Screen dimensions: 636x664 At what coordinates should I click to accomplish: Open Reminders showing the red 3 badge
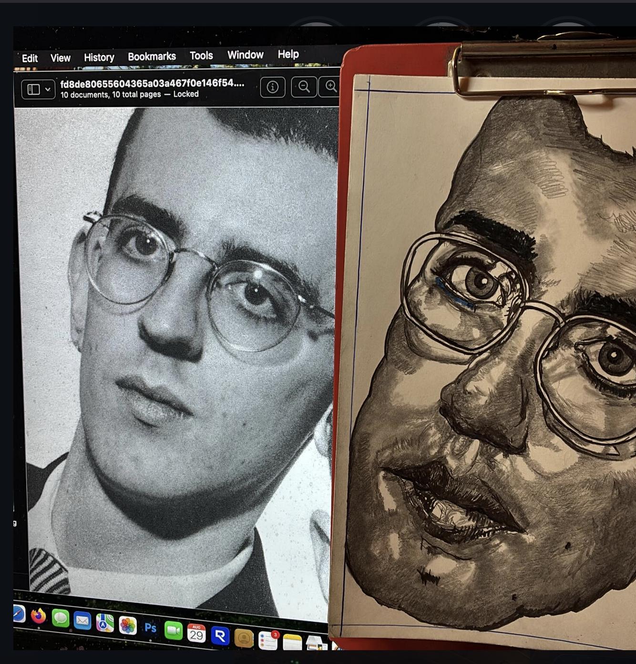[268, 637]
